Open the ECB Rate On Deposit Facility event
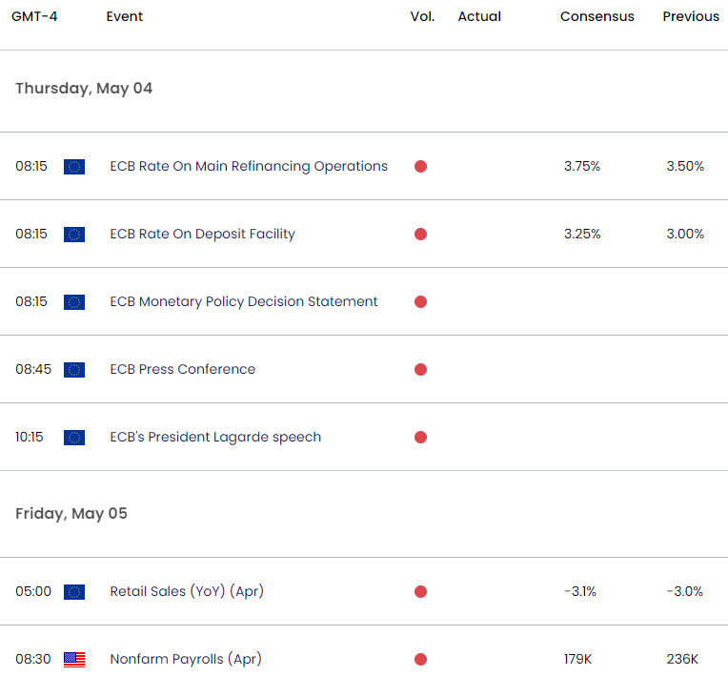Screen dimensions: 728x697 pos(202,234)
